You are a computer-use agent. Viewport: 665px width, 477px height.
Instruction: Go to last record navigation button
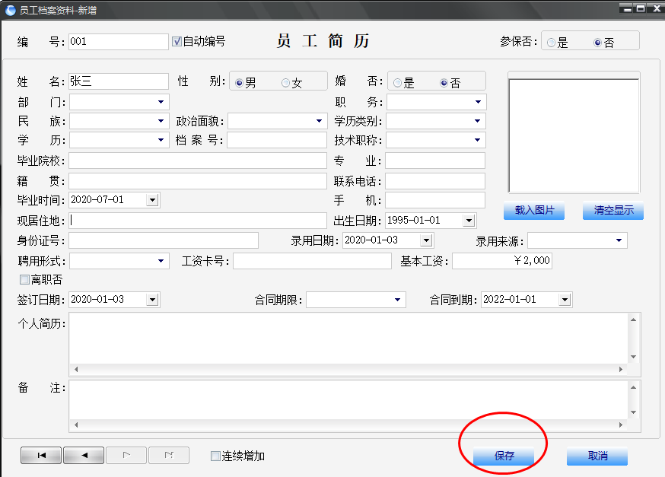tap(169, 455)
